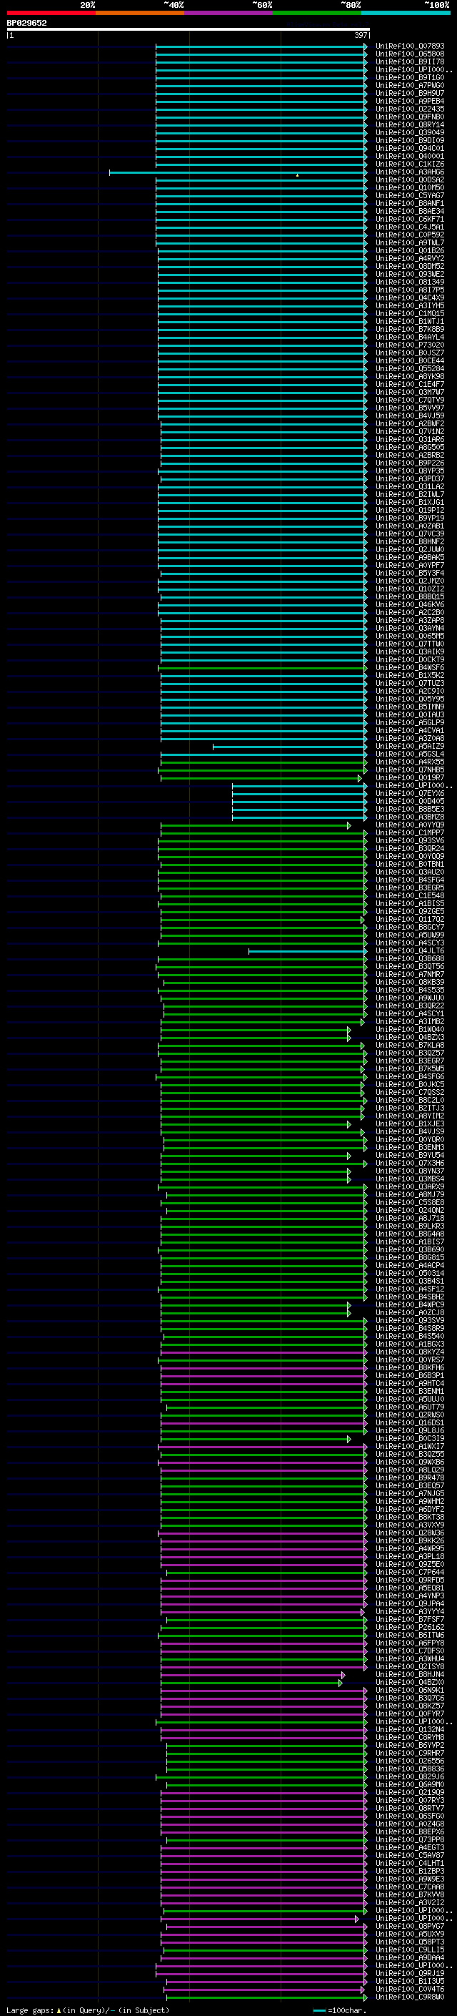This screenshot has width=457, height=2016.
Task: Click the long cyan alignment bar for UniRef100_A3AH66
Action: coord(238,172)
